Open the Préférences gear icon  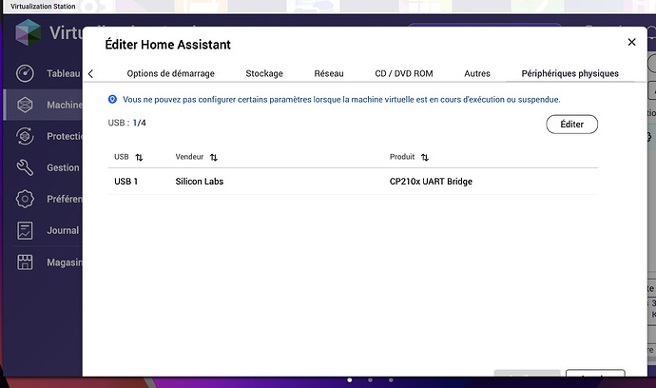(25, 199)
